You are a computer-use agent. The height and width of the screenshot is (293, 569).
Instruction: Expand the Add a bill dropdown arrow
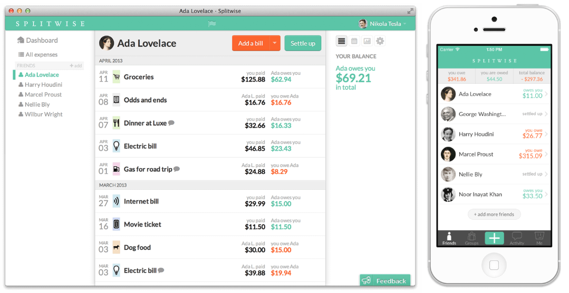pos(275,43)
